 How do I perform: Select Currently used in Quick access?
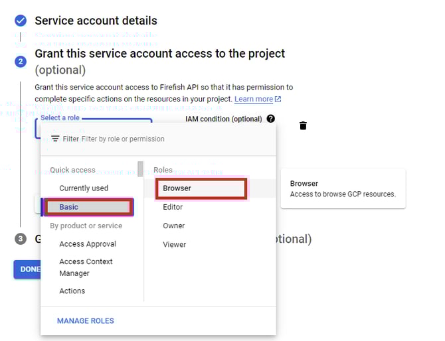[84, 188]
